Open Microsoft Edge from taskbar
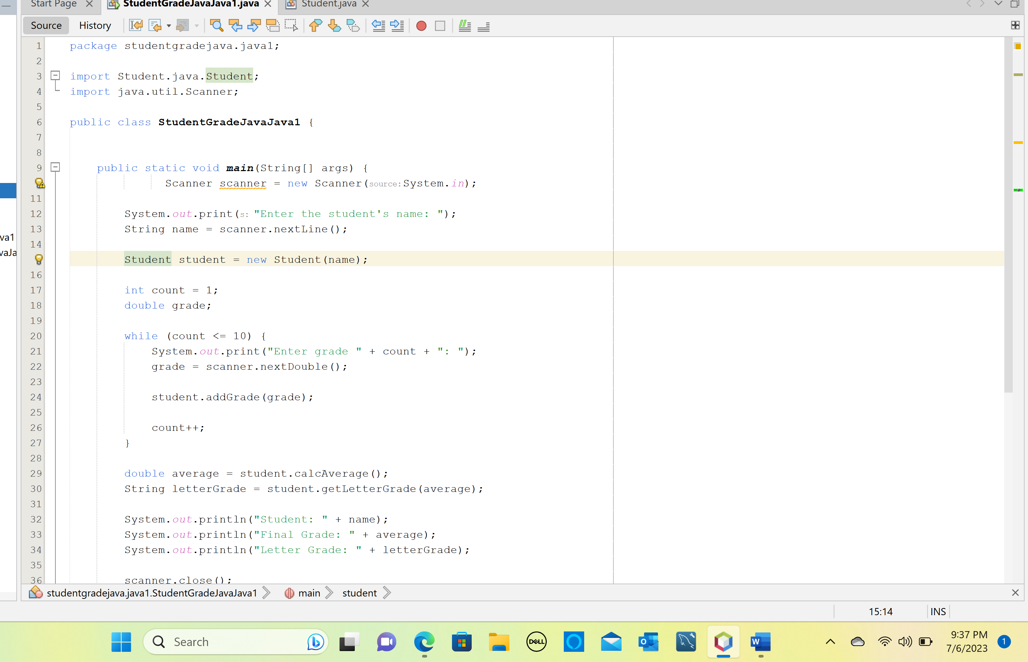1028x662 pixels. coord(424,642)
